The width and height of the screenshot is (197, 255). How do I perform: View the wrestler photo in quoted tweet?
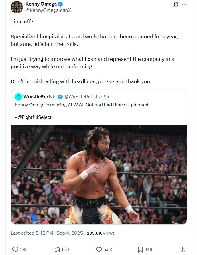[x=99, y=175]
